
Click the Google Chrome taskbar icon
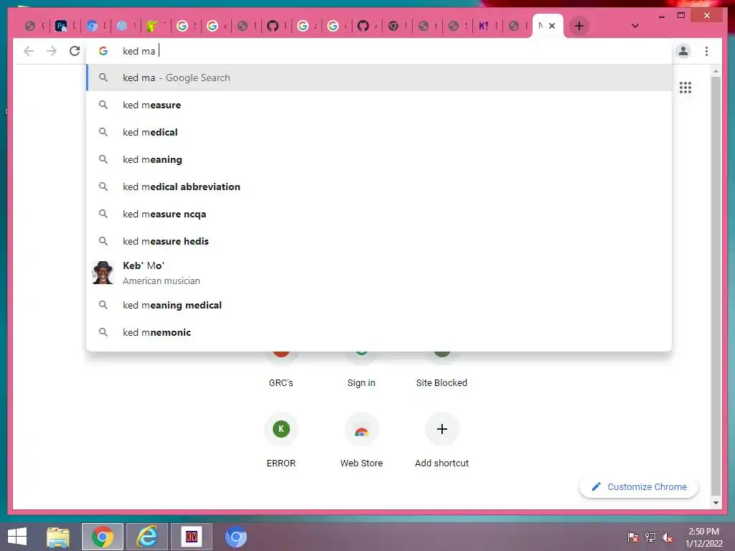tap(103, 537)
